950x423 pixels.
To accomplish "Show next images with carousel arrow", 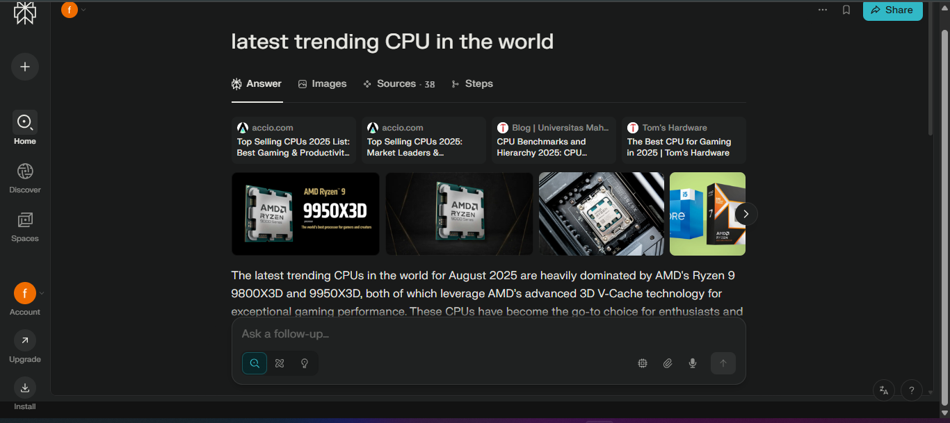I will click(x=746, y=214).
